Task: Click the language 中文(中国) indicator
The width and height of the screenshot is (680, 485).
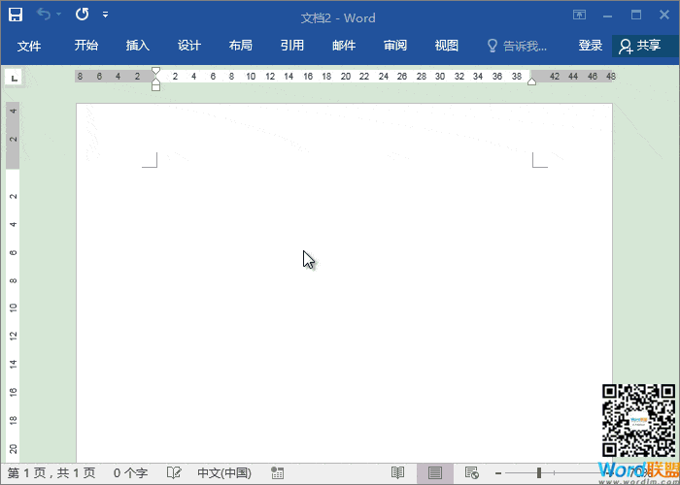Action: click(224, 473)
